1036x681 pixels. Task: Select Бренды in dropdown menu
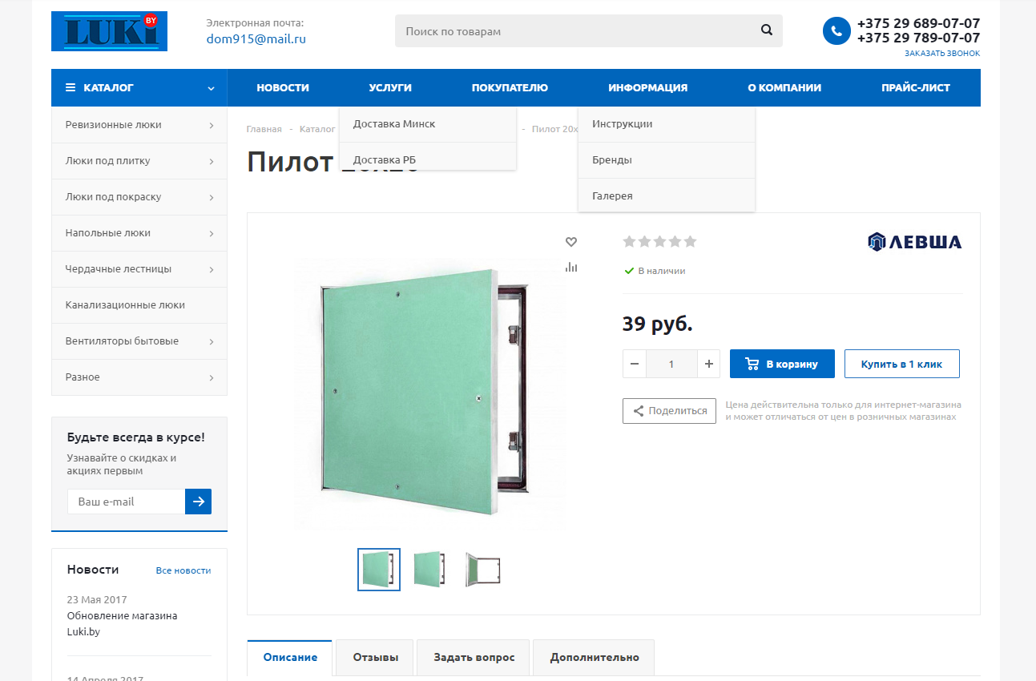[x=667, y=160]
